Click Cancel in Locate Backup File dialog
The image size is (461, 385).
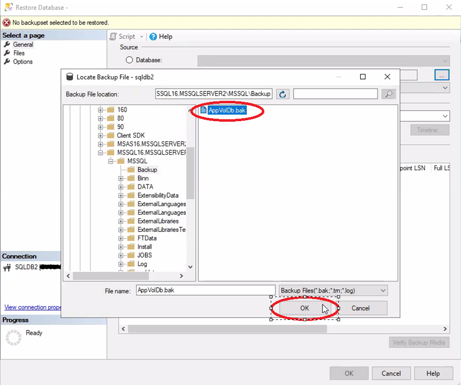point(360,308)
